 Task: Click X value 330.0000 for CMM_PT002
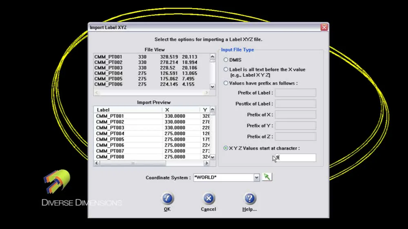click(175, 122)
